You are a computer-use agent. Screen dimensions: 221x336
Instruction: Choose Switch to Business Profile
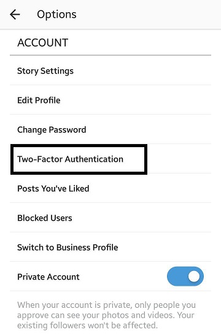(x=110, y=247)
